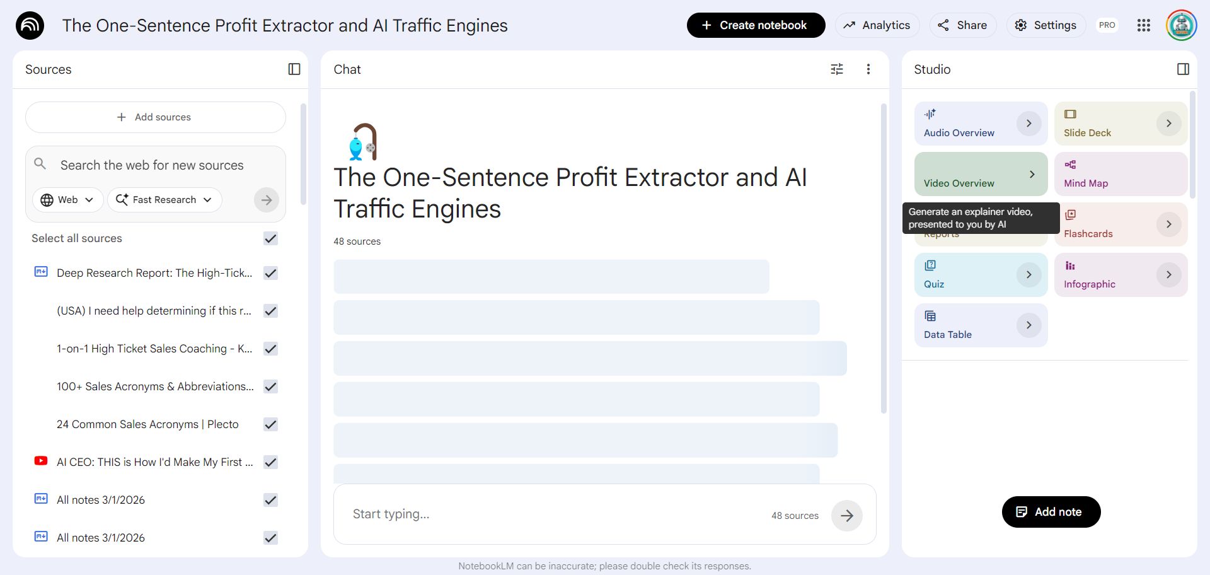The image size is (1210, 575).
Task: Open Google apps grid icon
Action: (x=1144, y=25)
